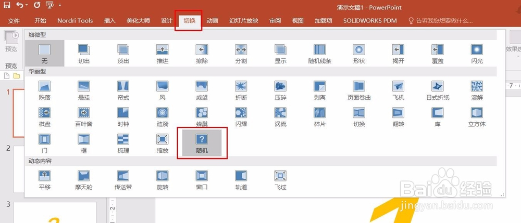Select the 百叶窗 blinds transition
The image size is (521, 223).
click(x=84, y=116)
